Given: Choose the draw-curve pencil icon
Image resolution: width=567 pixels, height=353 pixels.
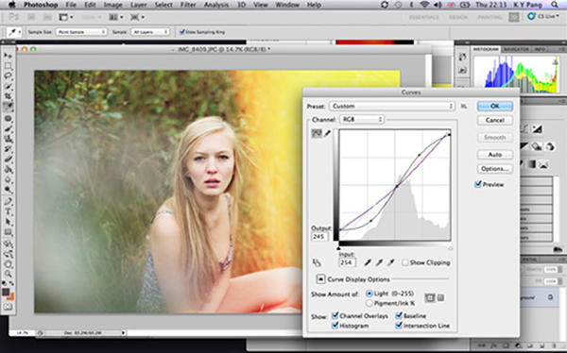Looking at the screenshot, I should coord(328,134).
